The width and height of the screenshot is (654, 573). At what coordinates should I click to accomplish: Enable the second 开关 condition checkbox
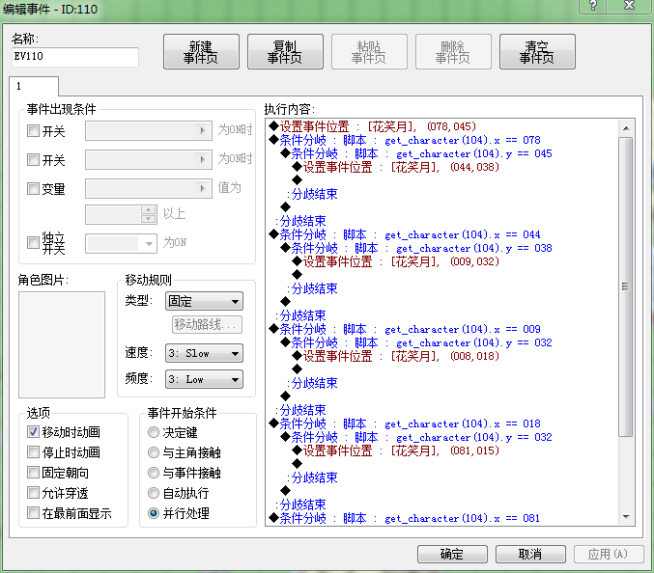pos(33,159)
